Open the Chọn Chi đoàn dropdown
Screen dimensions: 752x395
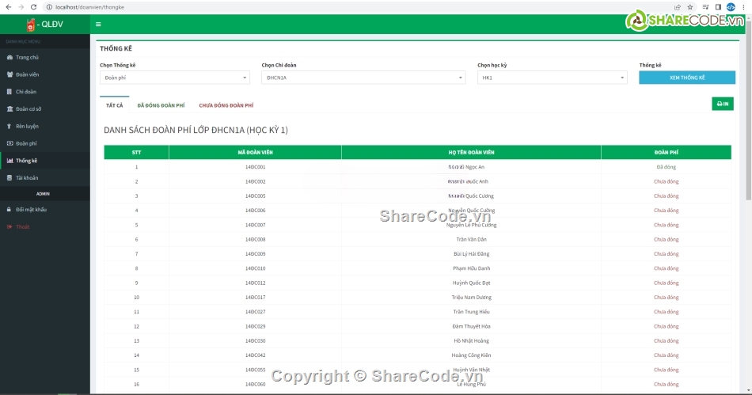pyautogui.click(x=363, y=78)
